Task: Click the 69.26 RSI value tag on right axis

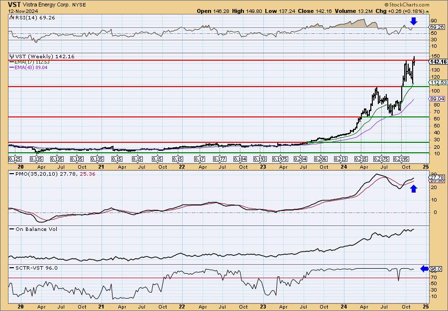Action: click(x=437, y=27)
